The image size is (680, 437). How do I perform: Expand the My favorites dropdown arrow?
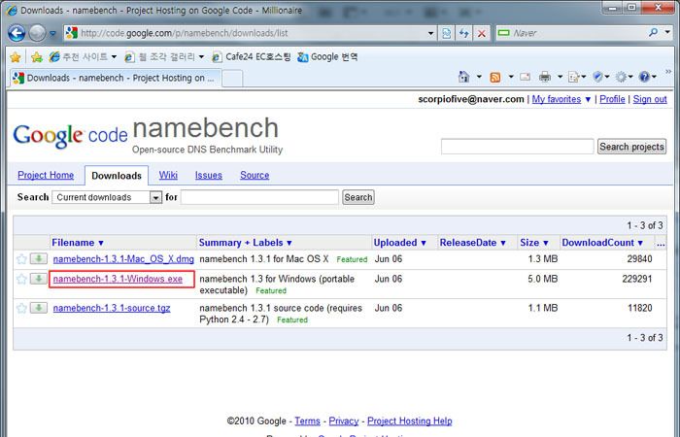(x=588, y=100)
